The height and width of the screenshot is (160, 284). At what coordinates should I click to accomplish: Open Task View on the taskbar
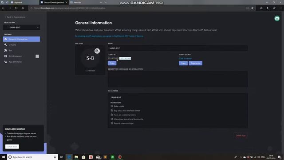[62, 157]
